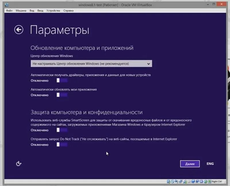Viewport: 230px width, 186px height.
Task: Click the optical disc status bar icon
Action: point(172,182)
